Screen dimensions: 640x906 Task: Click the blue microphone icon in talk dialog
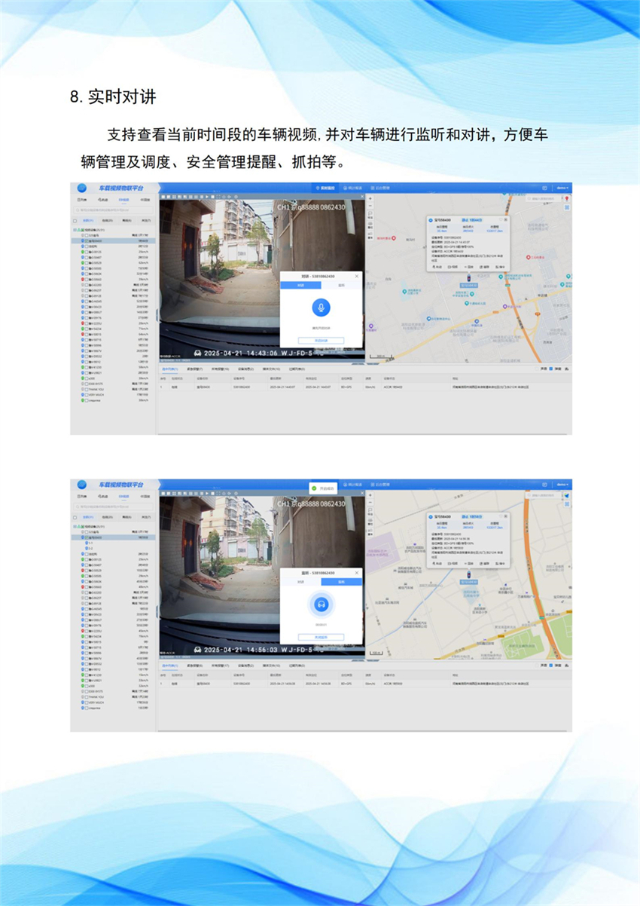point(321,308)
